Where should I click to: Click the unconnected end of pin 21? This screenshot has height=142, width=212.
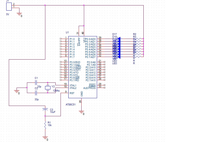coord(105,62)
